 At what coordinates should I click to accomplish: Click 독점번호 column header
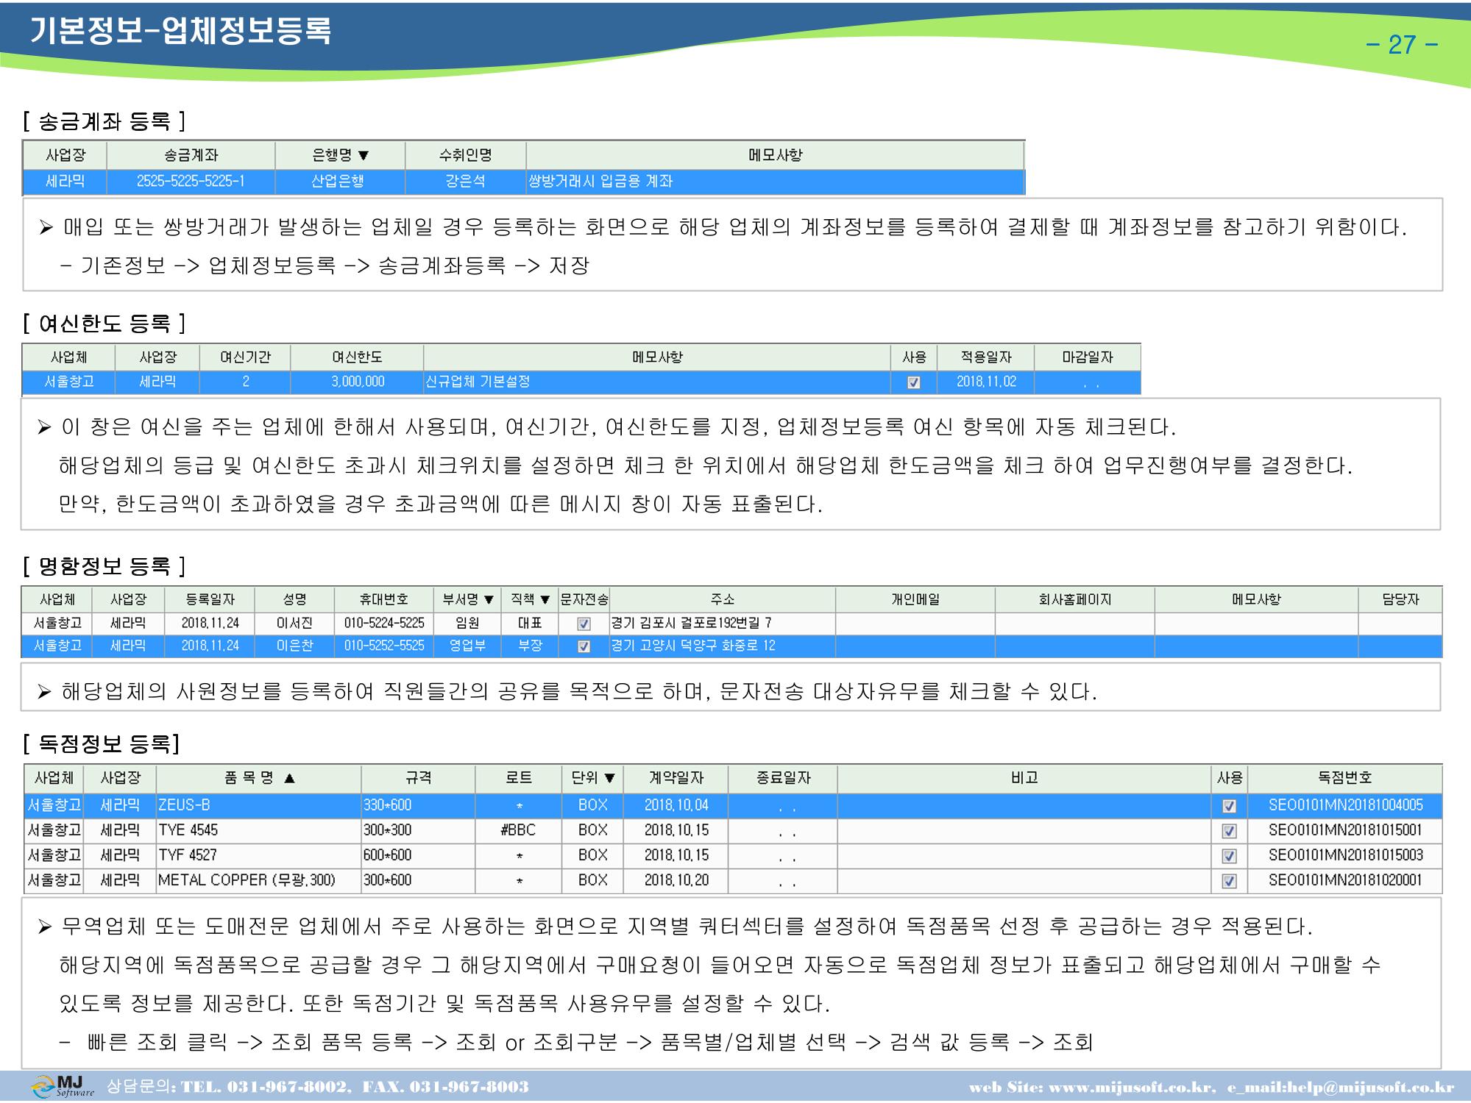tap(1344, 778)
